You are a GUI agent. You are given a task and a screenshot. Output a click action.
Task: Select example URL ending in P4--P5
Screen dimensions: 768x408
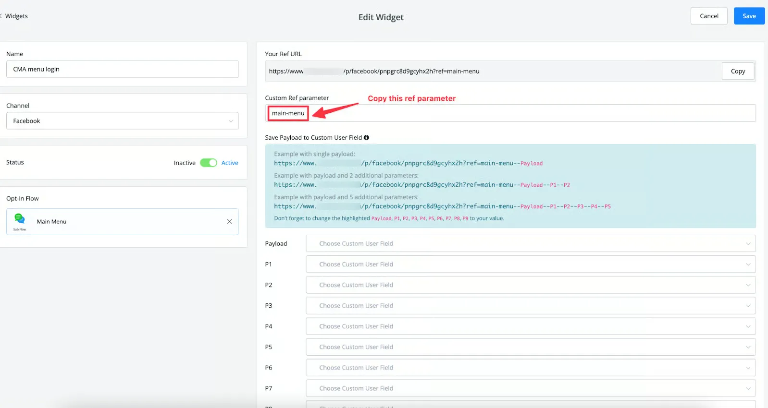click(442, 206)
